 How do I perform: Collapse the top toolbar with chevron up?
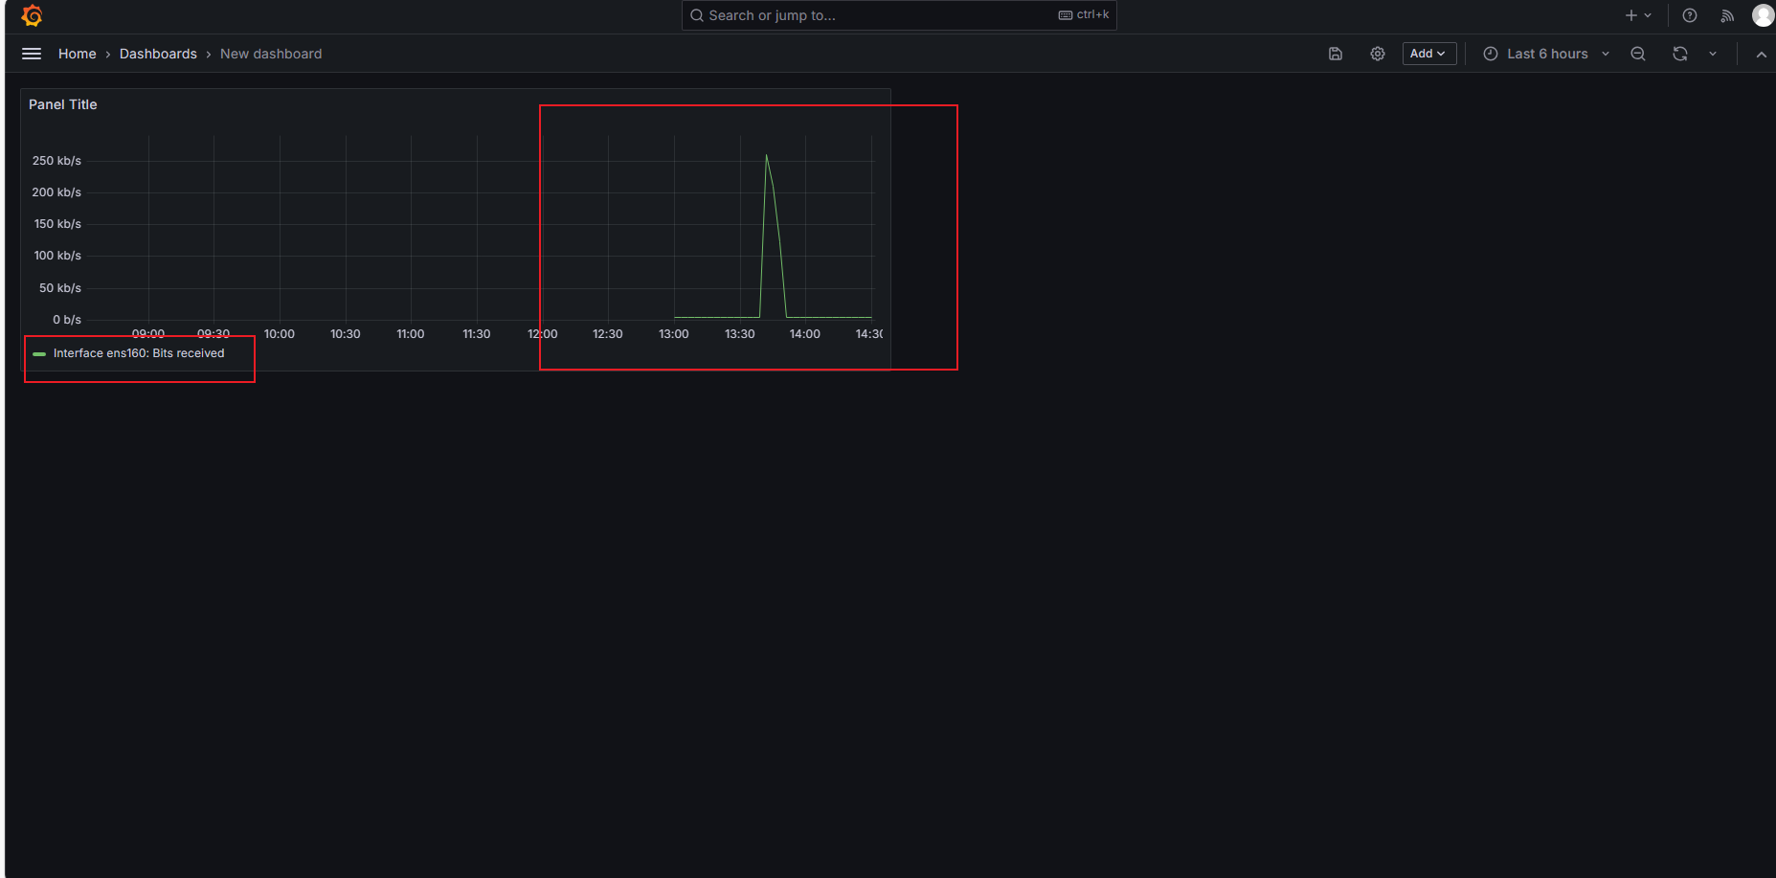coord(1762,55)
